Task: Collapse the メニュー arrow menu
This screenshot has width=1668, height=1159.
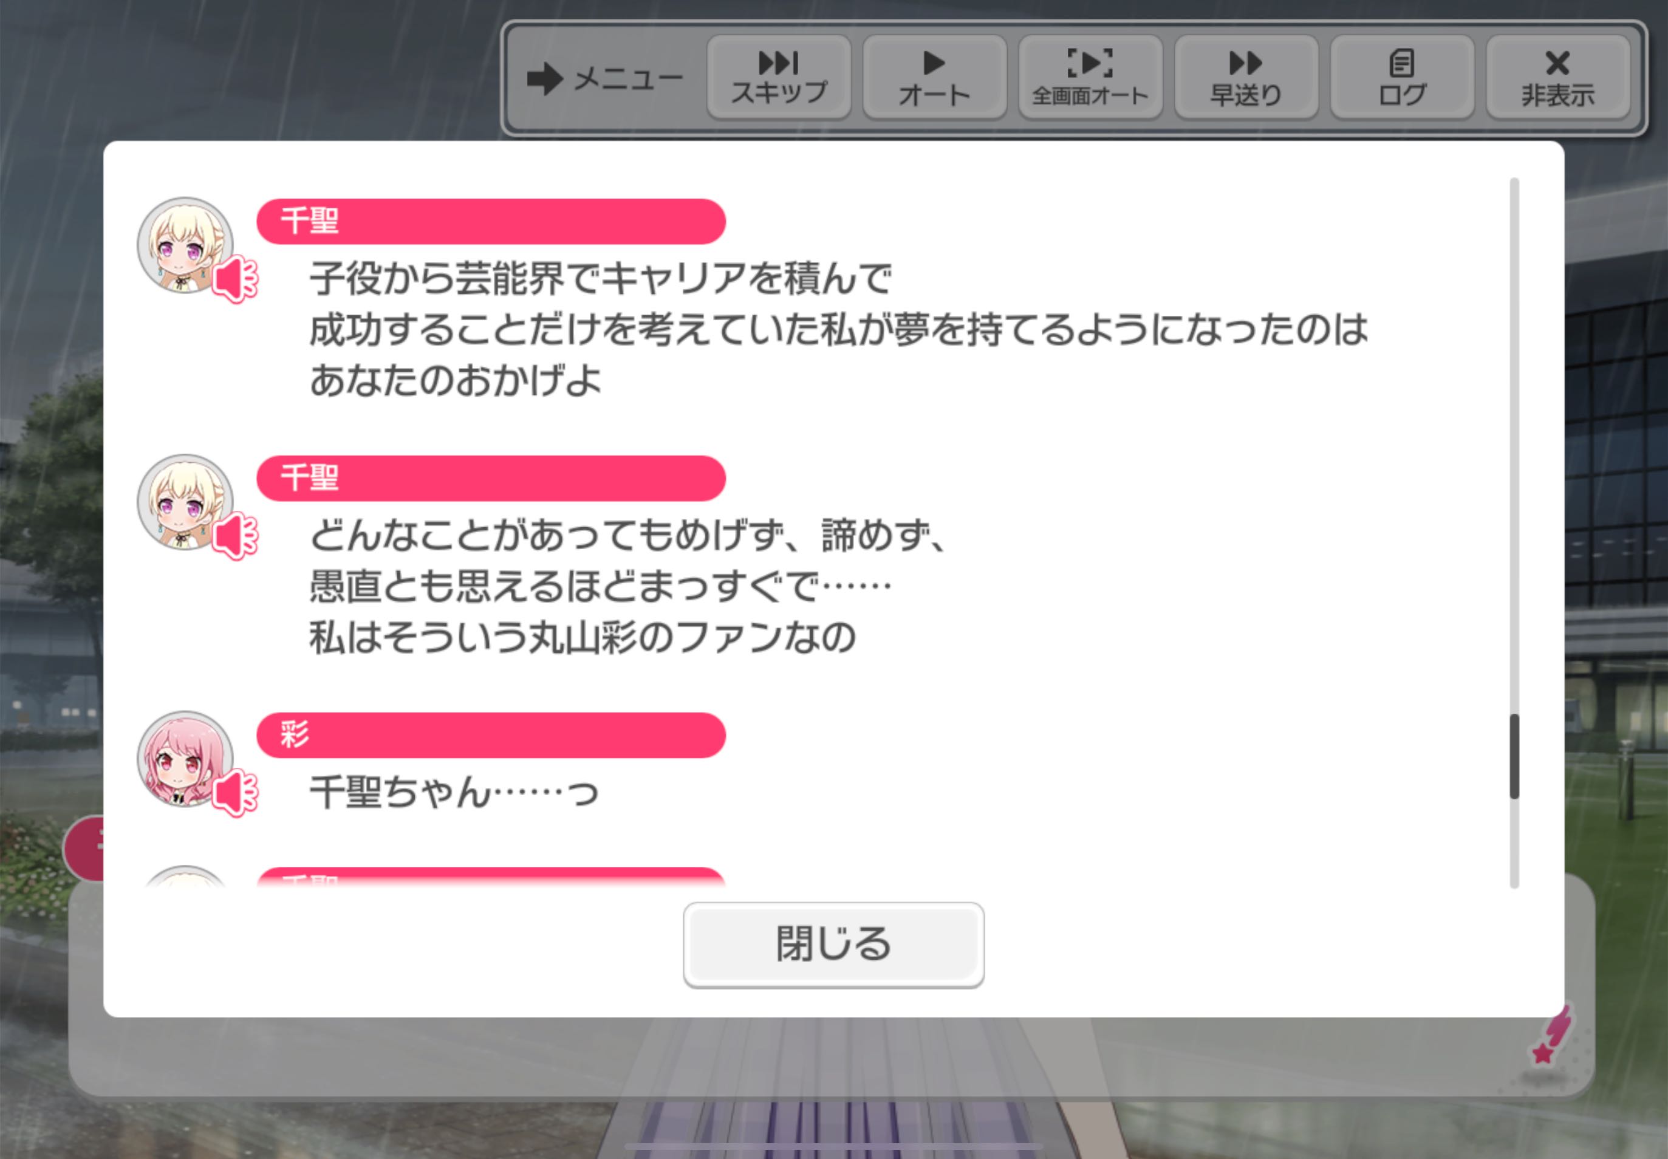Action: point(605,78)
